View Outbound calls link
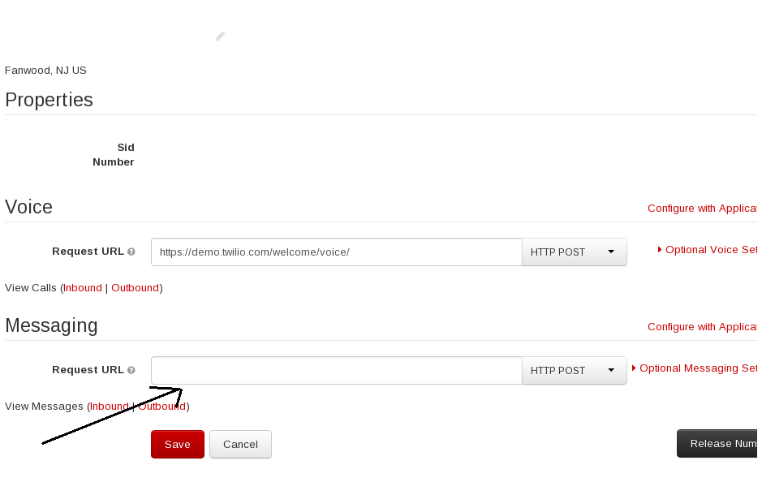Viewport: 775px width, 495px height. click(135, 288)
